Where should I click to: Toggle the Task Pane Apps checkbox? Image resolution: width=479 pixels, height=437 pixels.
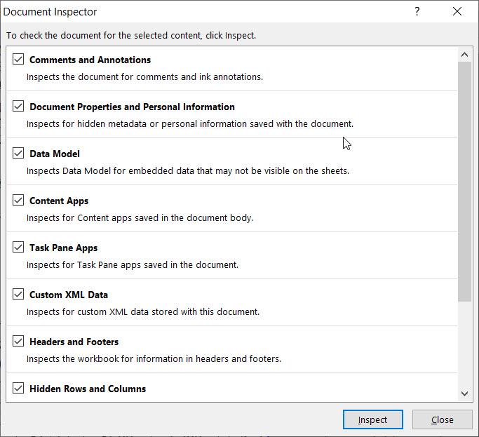[x=18, y=248]
